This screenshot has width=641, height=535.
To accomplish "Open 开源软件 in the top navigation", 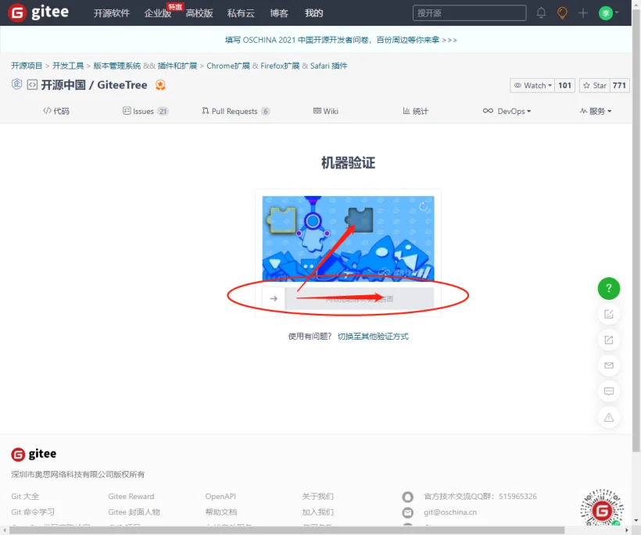I will [x=112, y=13].
